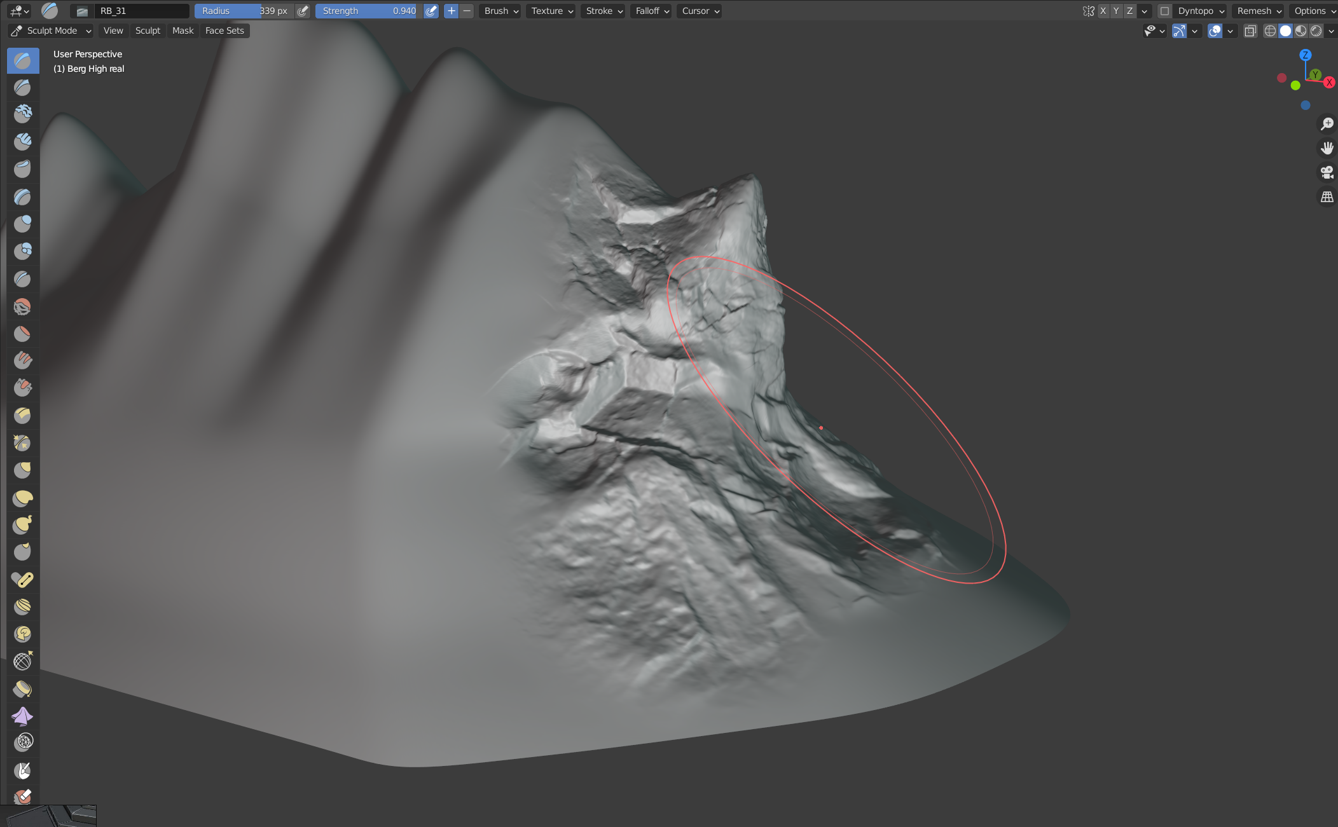1338x827 pixels.
Task: Select the Clay Strips brush tool
Action: coord(22,142)
